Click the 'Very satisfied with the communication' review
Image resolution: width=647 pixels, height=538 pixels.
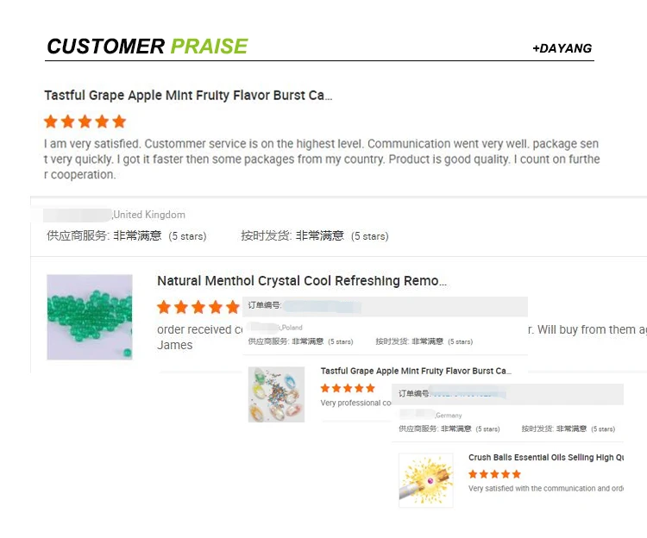[x=546, y=489]
